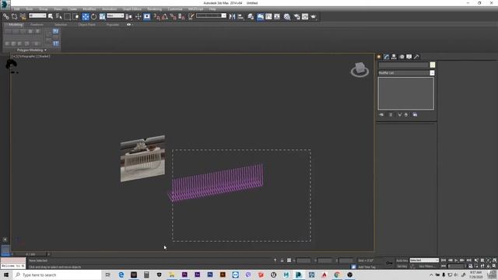Toggle Show End Result button
This screenshot has height=280, width=498.
pos(391,114)
